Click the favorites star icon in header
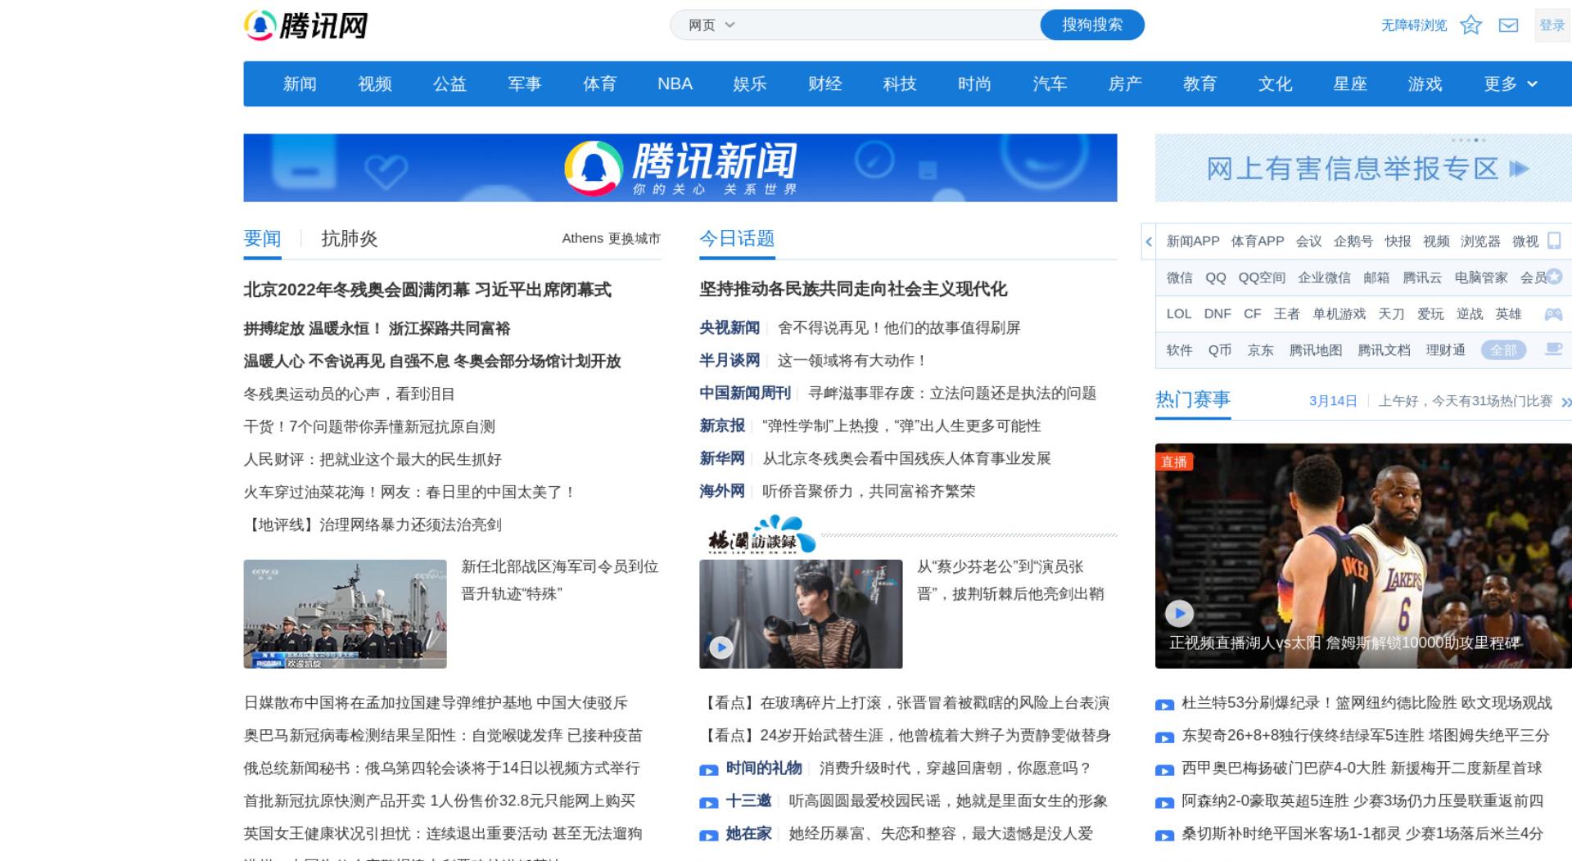Image resolution: width=1572 pixels, height=861 pixels. click(1470, 25)
